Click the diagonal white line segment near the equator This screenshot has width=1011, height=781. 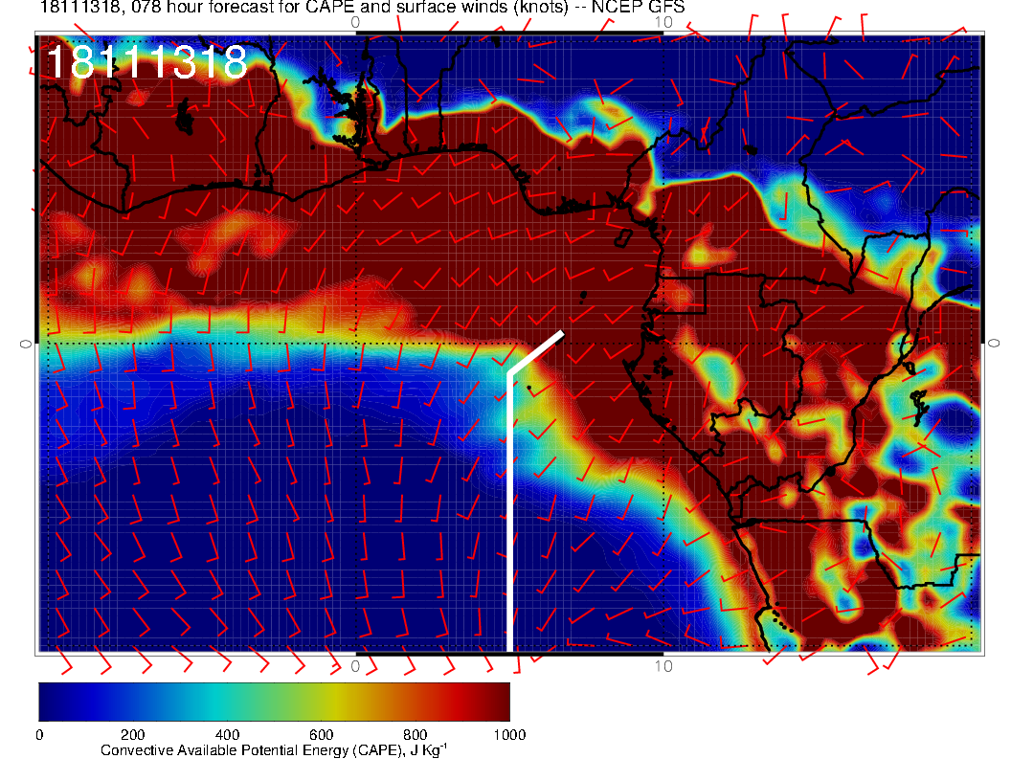(x=536, y=352)
